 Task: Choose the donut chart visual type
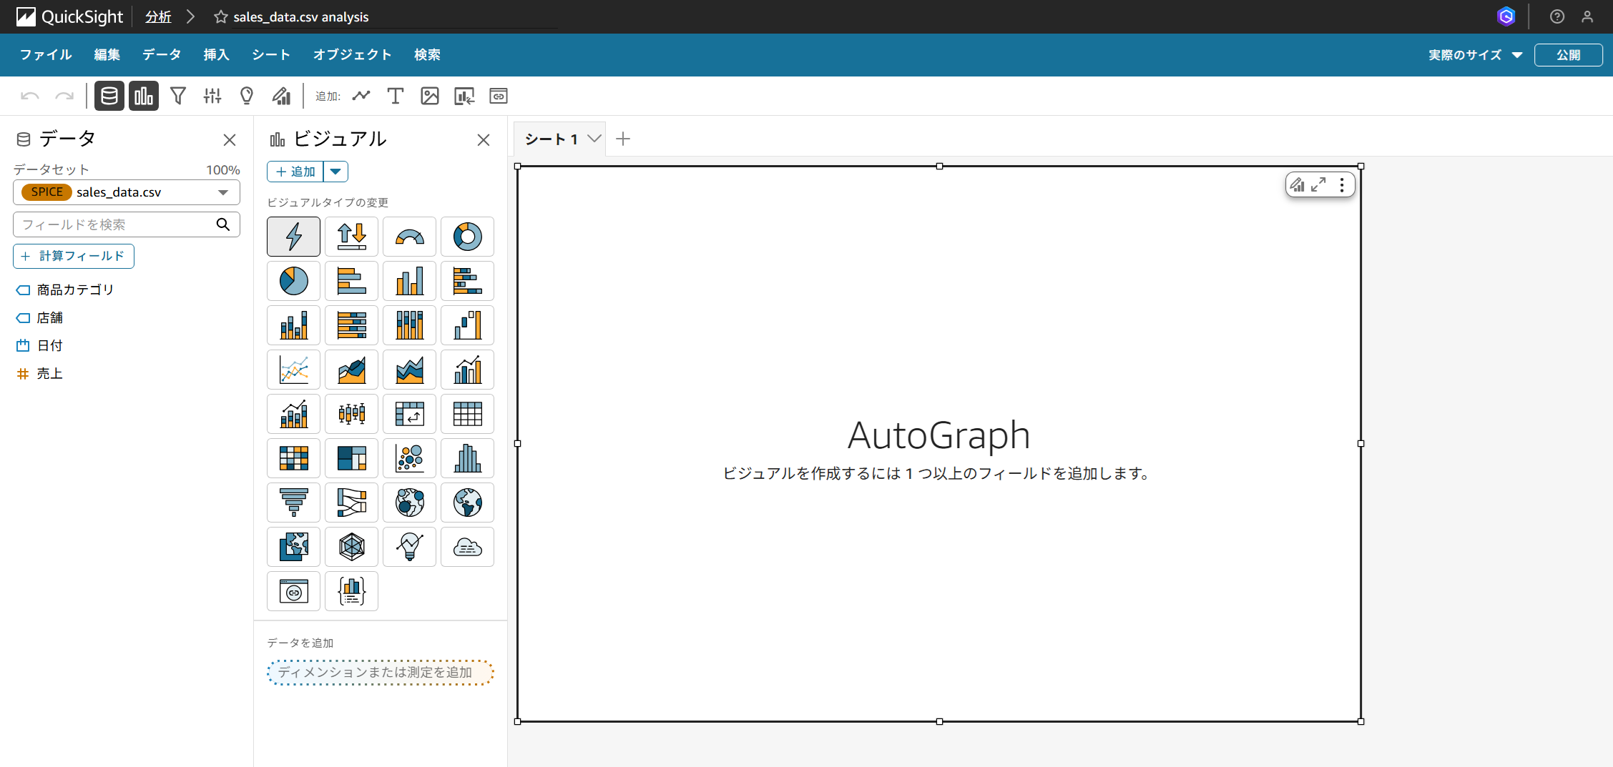[467, 237]
